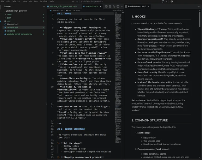
Task: Go back with the navigation arrow
Action: [x=73, y=1]
